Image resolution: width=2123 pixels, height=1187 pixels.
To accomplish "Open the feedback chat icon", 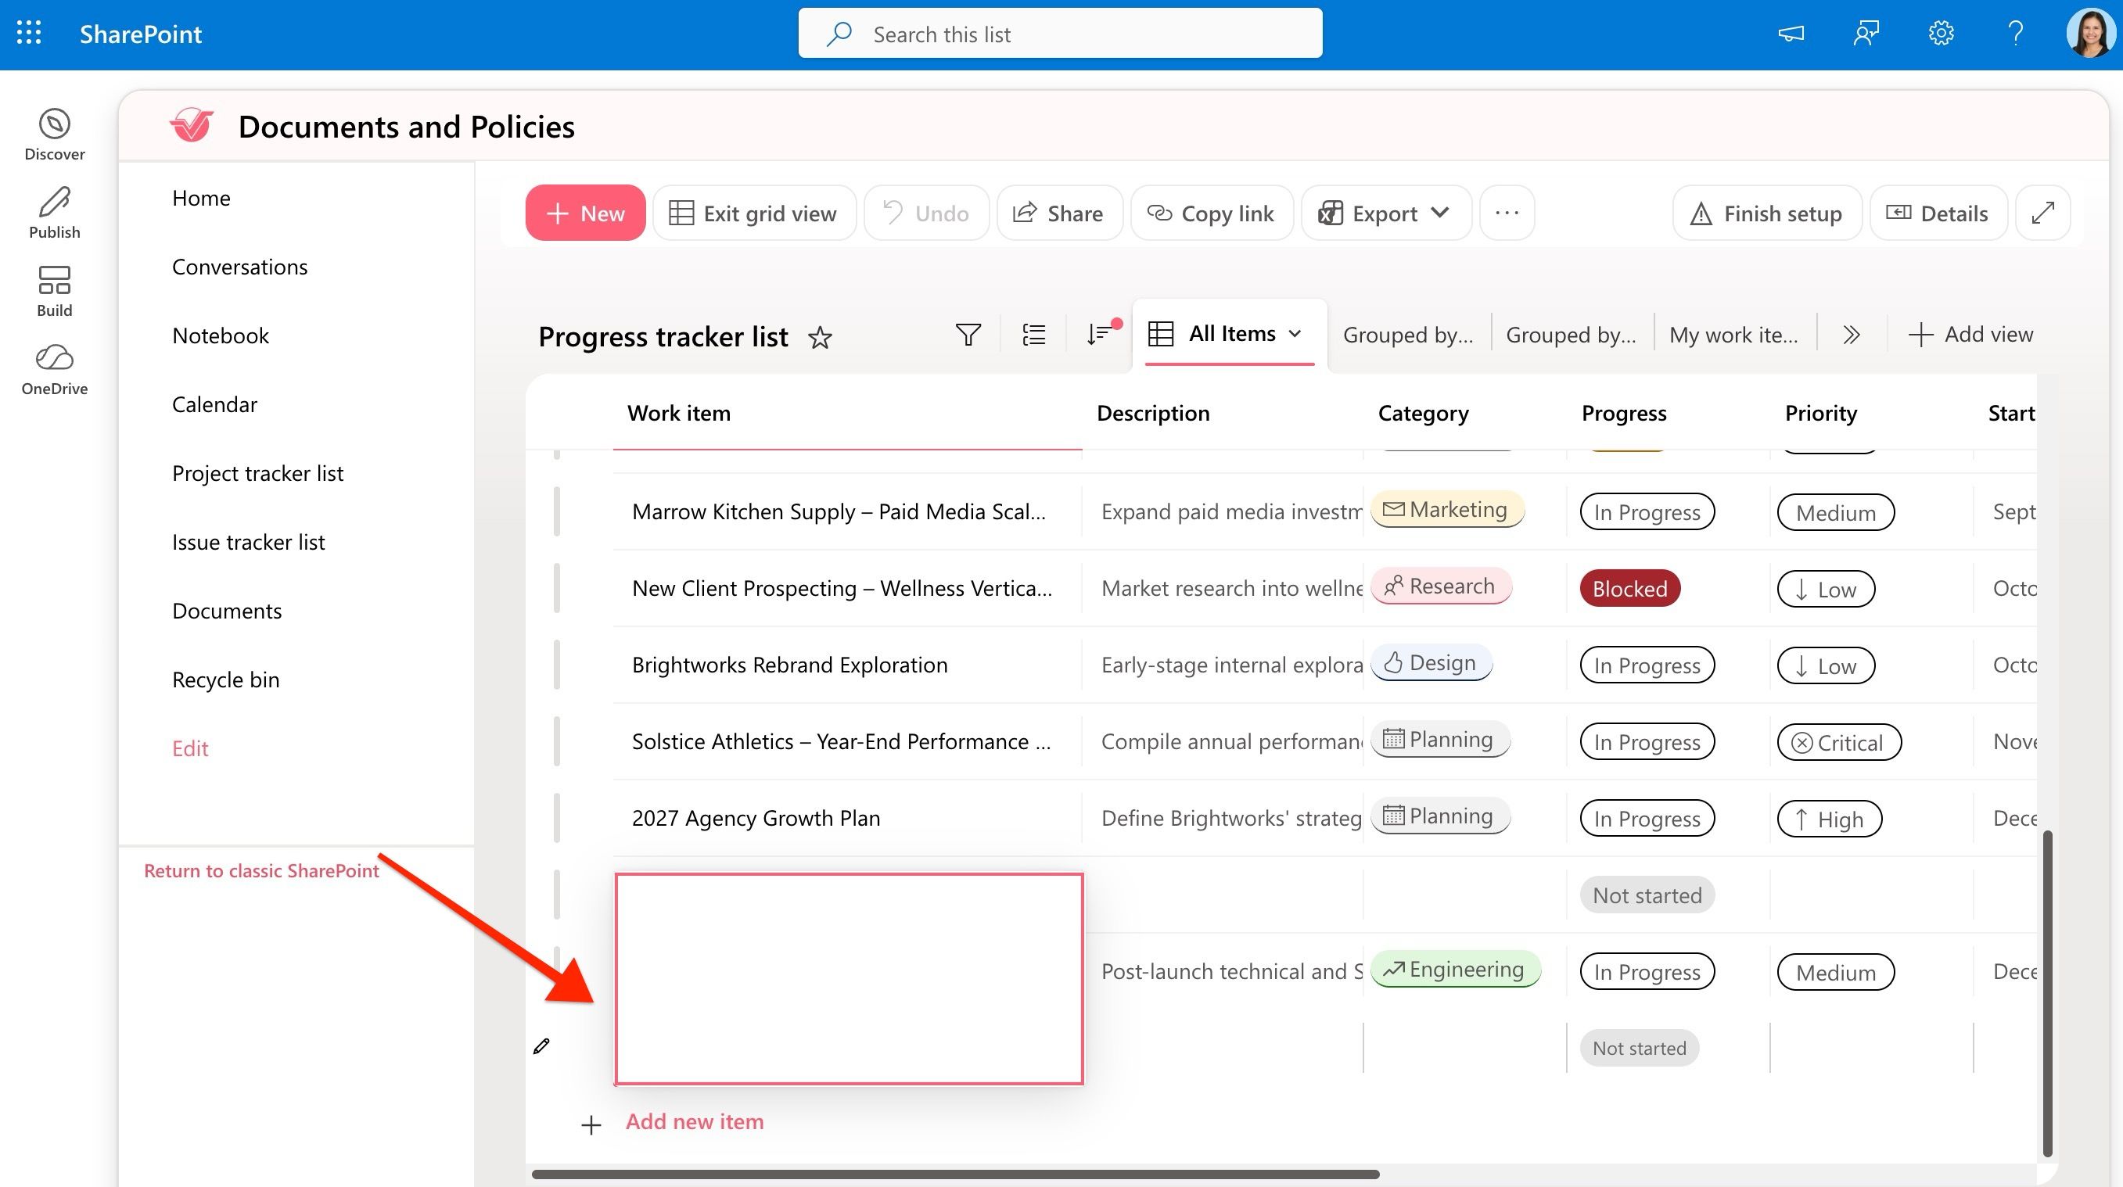I will (x=1866, y=34).
